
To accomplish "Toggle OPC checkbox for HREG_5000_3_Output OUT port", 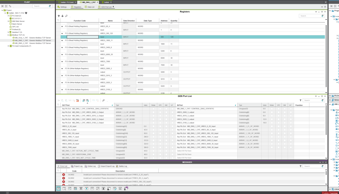I will point(160,112).
